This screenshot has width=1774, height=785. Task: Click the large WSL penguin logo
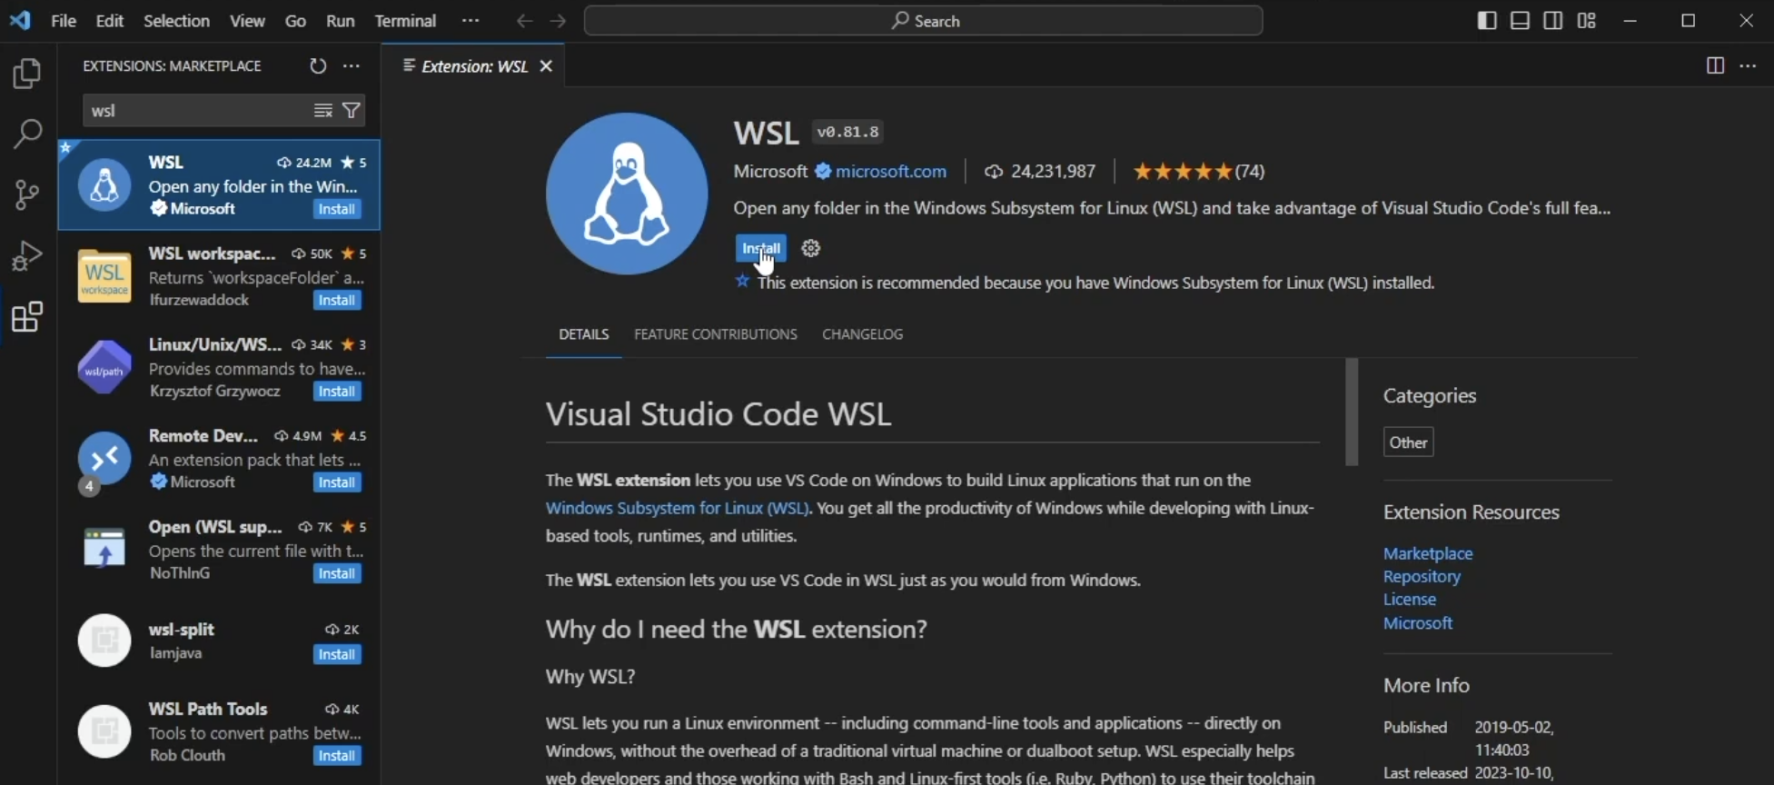pos(627,194)
